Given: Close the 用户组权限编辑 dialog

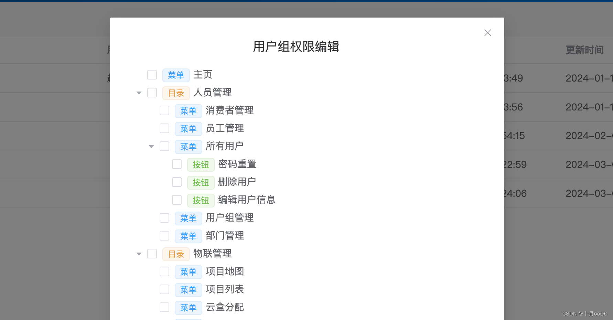Looking at the screenshot, I should point(487,33).
